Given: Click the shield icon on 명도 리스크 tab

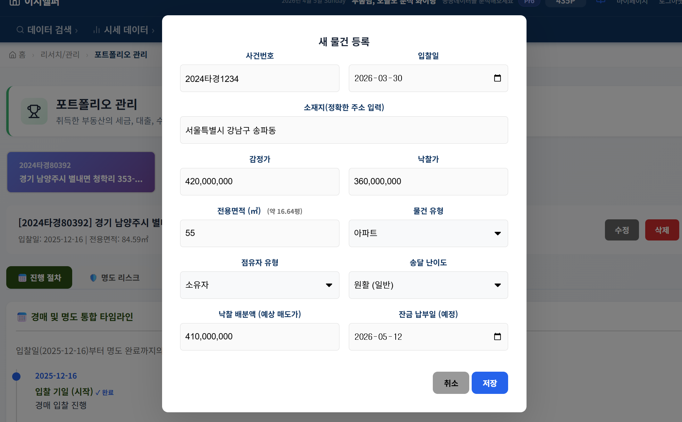Looking at the screenshot, I should [93, 277].
